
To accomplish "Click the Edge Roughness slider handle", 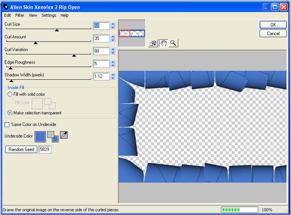I will click(10, 68).
